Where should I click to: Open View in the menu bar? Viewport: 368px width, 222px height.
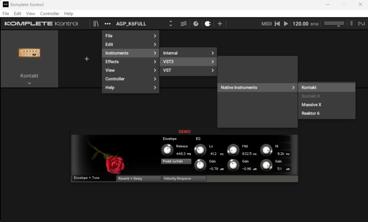(x=31, y=14)
